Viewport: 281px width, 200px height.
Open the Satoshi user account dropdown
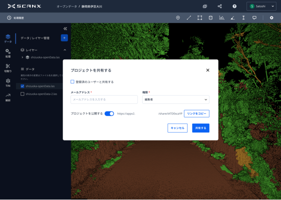261,6
